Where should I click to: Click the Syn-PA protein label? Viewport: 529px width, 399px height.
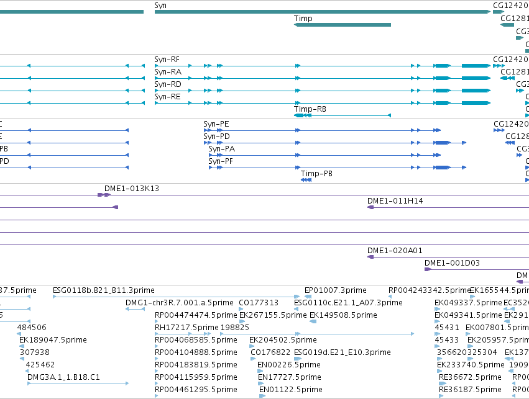pyautogui.click(x=222, y=149)
